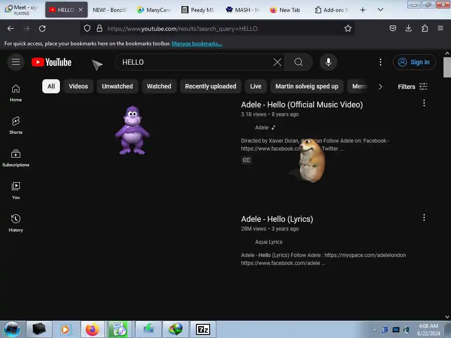The height and width of the screenshot is (338, 451).
Task: Open 7-Zip from the taskbar
Action: 203,329
